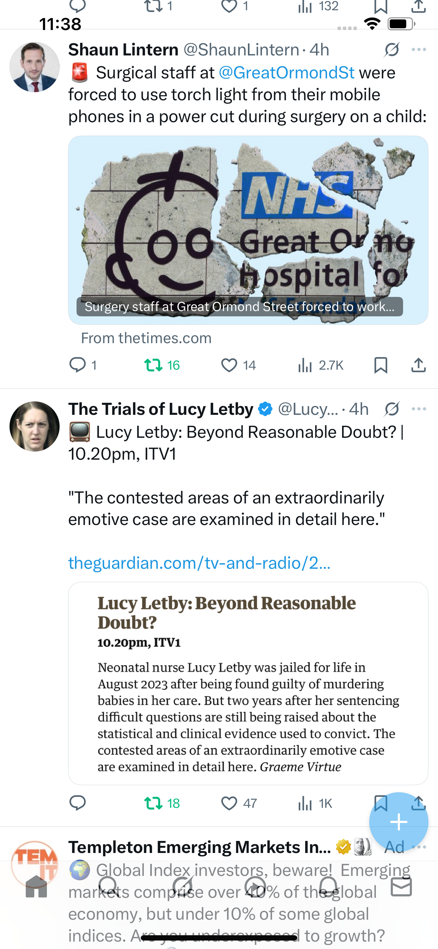The height and width of the screenshot is (949, 438).
Task: Tap Grok icon on Lucy Letby tweet
Action: [391, 409]
